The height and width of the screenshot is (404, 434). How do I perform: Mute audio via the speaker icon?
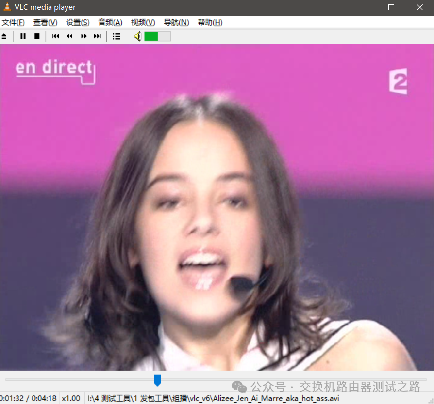[138, 36]
